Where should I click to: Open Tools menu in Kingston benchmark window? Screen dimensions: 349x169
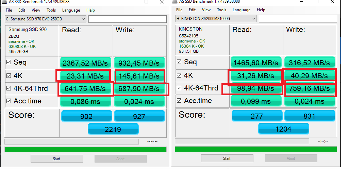[222, 10]
